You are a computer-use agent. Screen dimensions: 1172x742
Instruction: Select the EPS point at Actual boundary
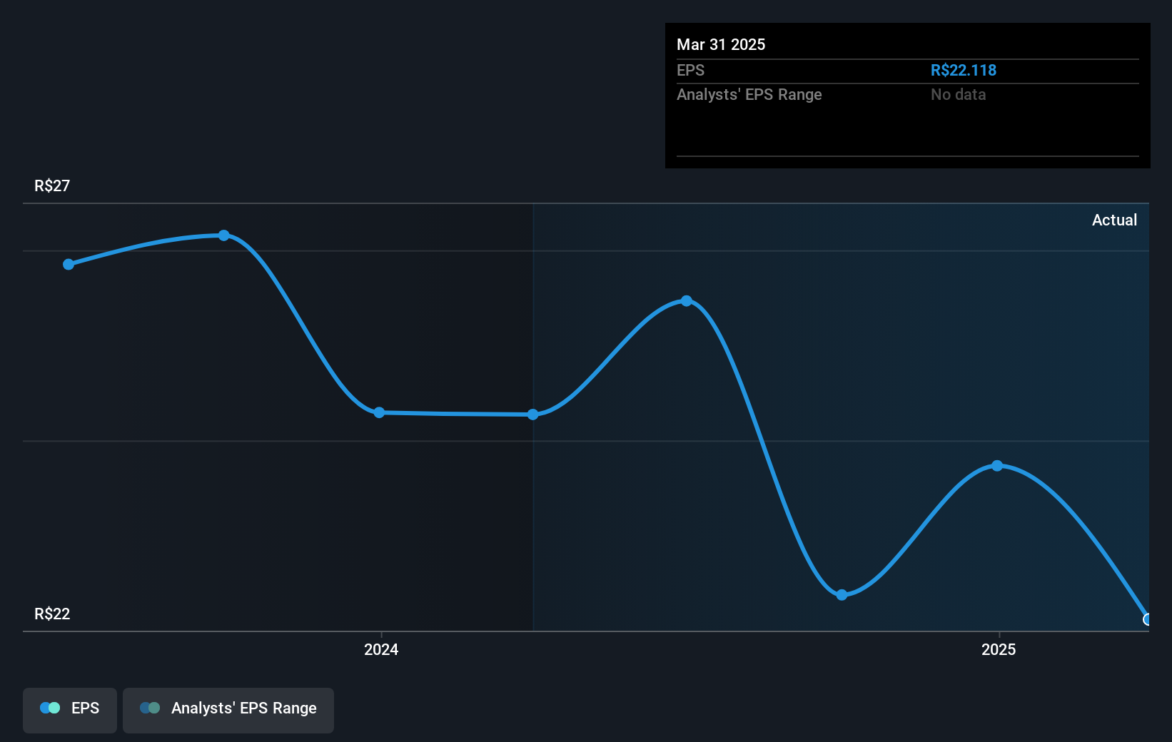click(533, 415)
